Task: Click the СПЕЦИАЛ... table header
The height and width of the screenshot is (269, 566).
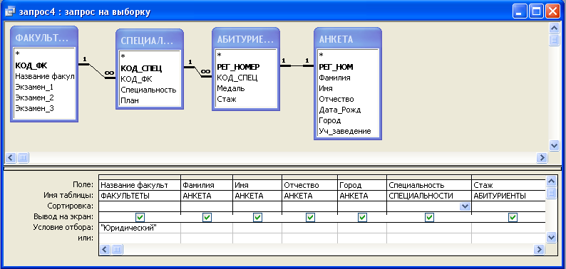Action: pyautogui.click(x=150, y=40)
